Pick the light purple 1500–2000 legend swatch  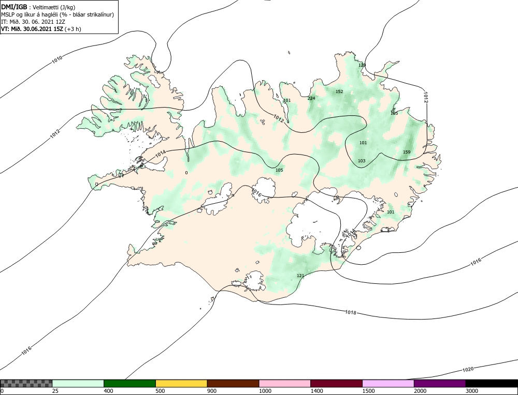388,383
